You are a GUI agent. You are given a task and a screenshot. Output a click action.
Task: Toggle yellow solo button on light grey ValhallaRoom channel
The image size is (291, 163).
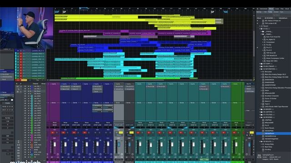(121, 133)
